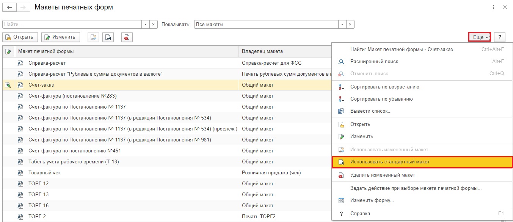513x222 pixels.
Task: Clear the Найти search field with its X button
Action: tap(154, 24)
